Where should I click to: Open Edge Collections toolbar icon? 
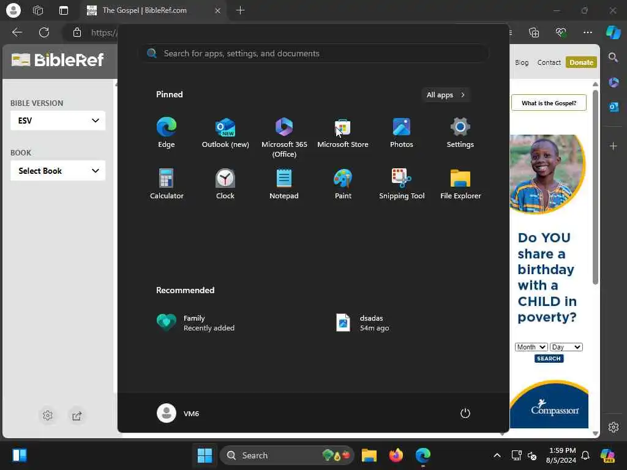pyautogui.click(x=534, y=32)
